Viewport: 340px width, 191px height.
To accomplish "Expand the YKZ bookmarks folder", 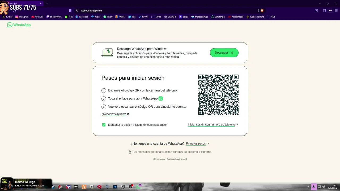I will (271, 17).
